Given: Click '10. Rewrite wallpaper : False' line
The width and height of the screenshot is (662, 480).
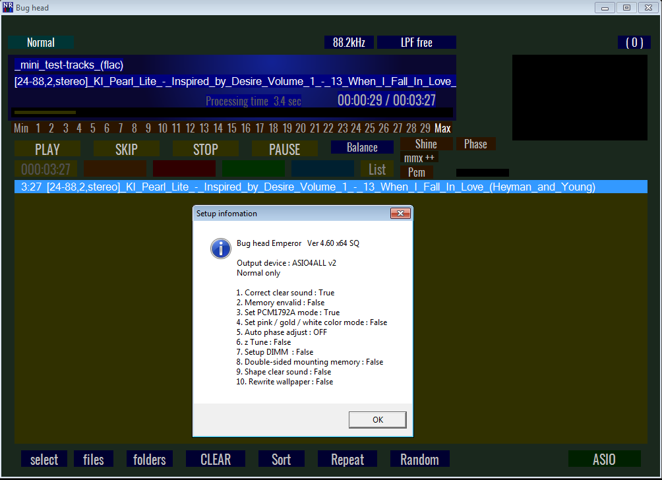Looking at the screenshot, I should pyautogui.click(x=285, y=382).
